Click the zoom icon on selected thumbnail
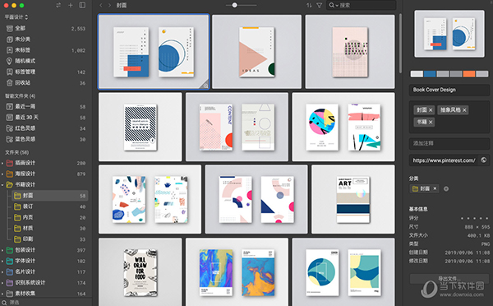The width and height of the screenshot is (493, 306). (x=205, y=86)
